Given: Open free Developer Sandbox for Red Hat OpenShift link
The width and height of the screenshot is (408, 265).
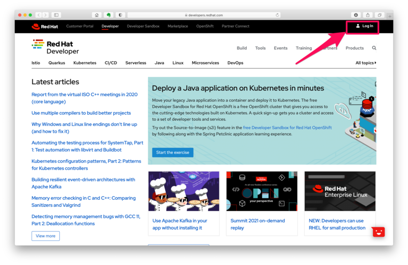Looking at the screenshot, I should click(287, 128).
